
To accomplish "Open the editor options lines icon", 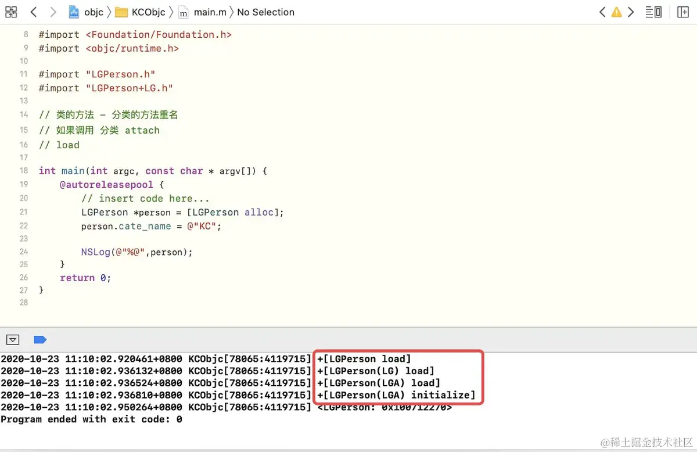I will point(653,12).
